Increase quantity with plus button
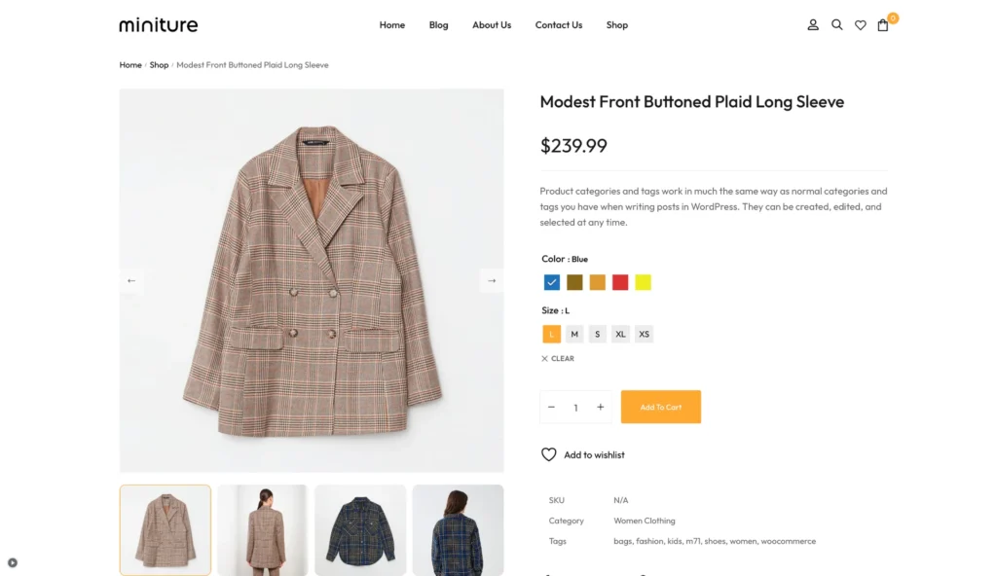The width and height of the screenshot is (997, 576). (601, 407)
